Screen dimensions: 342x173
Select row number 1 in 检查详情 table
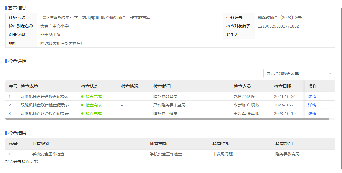(10, 96)
